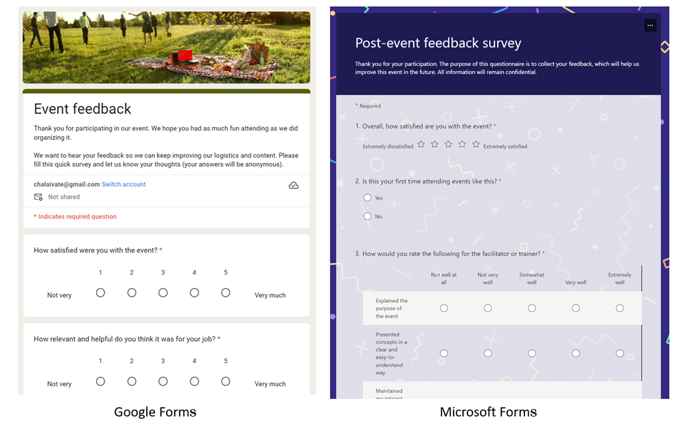Screen dimensions: 685x426
Task: Select the first star for overall satisfaction
Action: (421, 144)
